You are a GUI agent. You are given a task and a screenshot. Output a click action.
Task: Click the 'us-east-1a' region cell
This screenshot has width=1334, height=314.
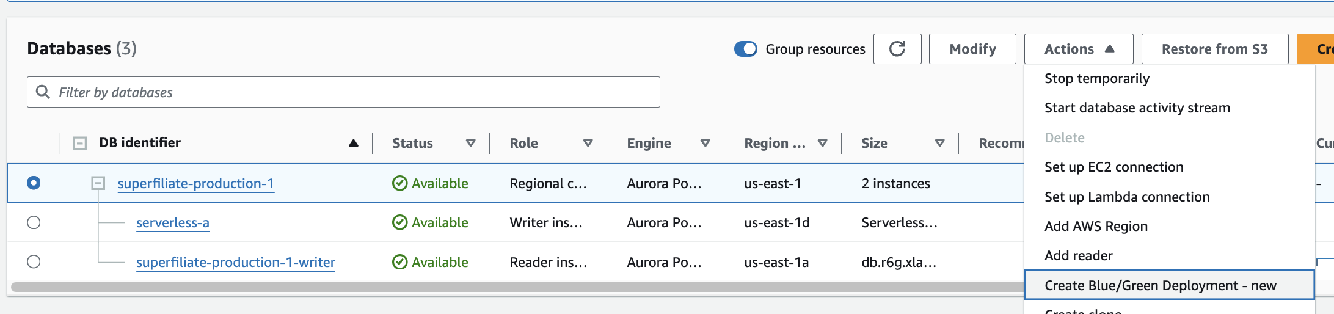[x=776, y=262]
